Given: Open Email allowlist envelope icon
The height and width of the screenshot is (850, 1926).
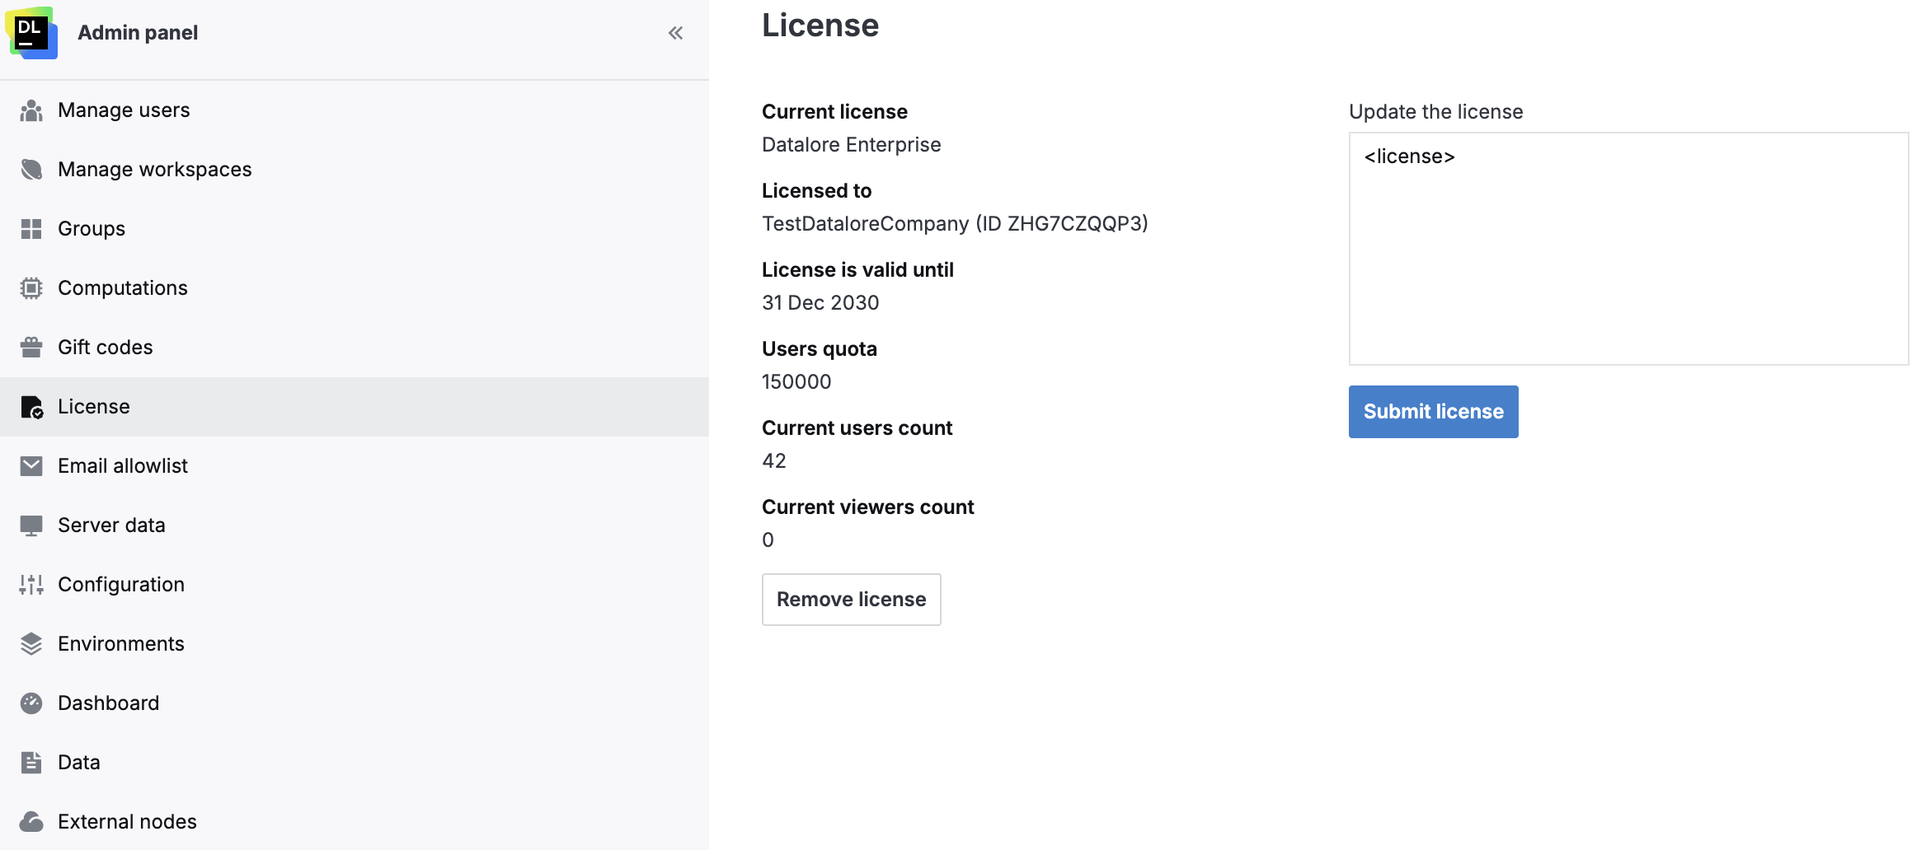Looking at the screenshot, I should click(x=31, y=465).
